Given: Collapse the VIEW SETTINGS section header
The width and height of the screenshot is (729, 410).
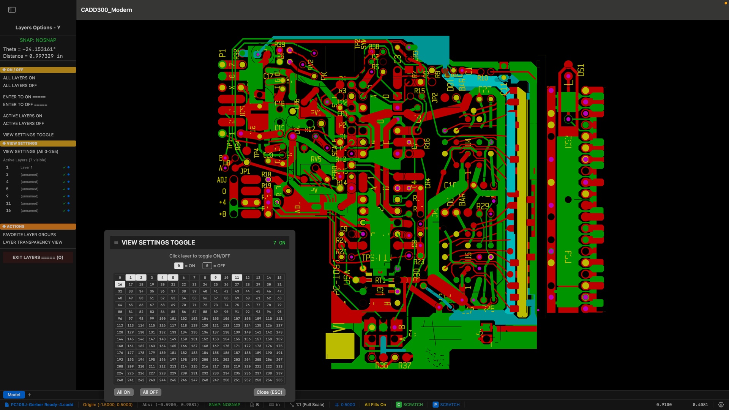Looking at the screenshot, I should [x=38, y=143].
